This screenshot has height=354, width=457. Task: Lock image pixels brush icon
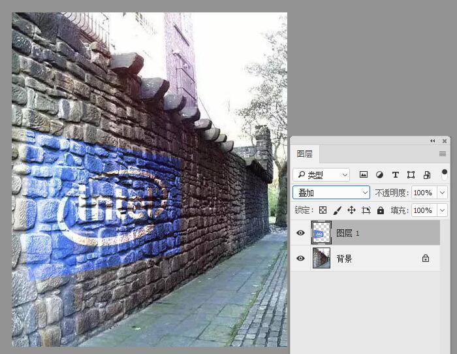pos(338,210)
